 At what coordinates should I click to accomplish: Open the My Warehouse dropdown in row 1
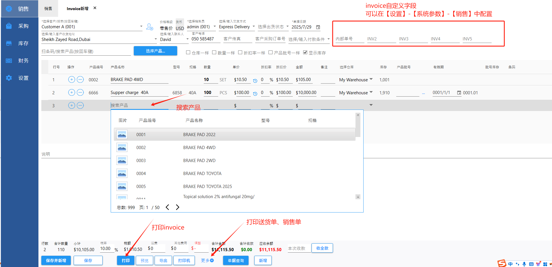coord(371,79)
